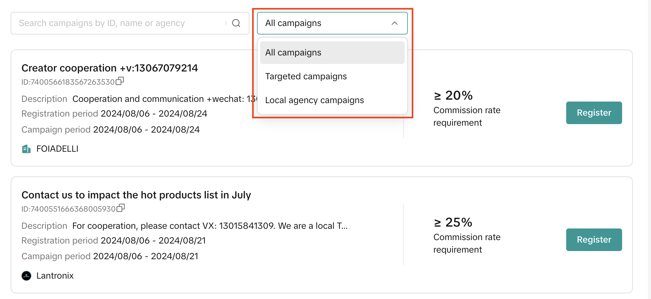Click the FOIADELLI agency building icon
This screenshot has width=651, height=299.
click(26, 149)
